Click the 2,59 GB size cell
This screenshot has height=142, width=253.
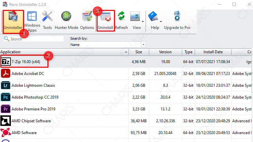pyautogui.click(x=139, y=74)
